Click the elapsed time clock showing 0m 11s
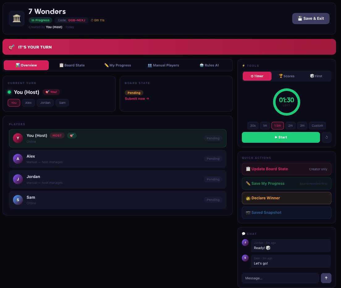This screenshot has width=341, height=288. click(x=97, y=20)
